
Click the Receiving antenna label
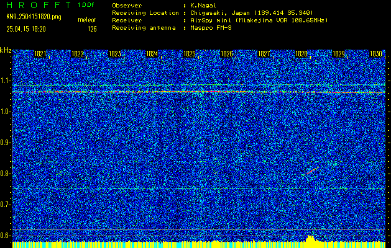click(144, 28)
